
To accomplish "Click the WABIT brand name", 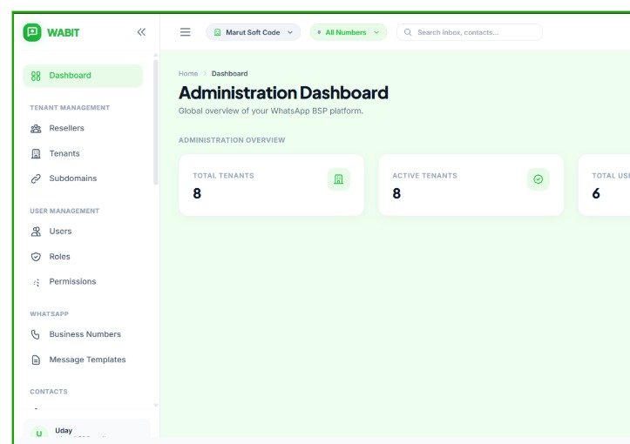I will (63, 32).
